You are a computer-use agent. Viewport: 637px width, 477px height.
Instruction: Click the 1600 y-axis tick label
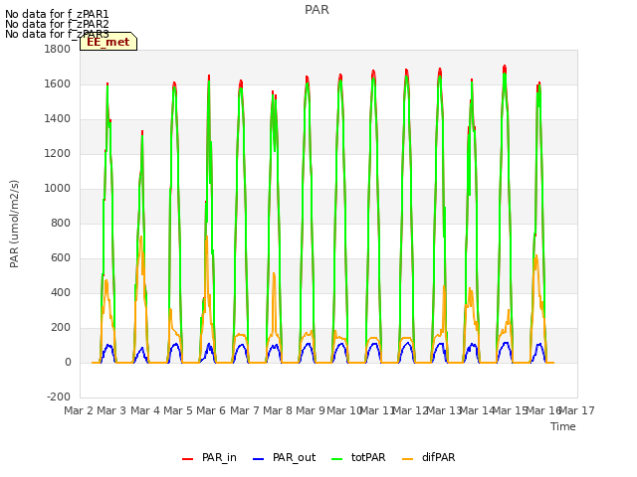pos(58,83)
